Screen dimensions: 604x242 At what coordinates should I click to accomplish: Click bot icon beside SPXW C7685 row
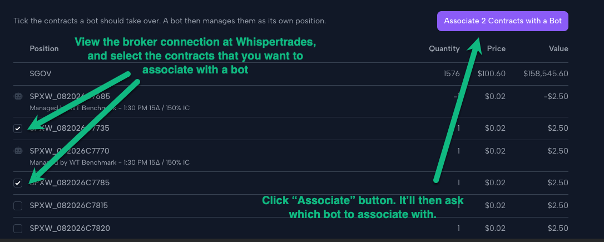[x=18, y=97]
